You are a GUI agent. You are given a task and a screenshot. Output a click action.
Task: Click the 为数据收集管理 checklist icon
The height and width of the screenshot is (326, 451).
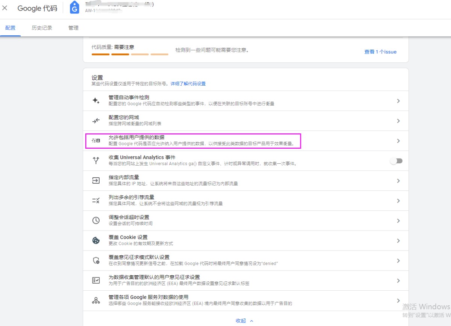point(96,281)
